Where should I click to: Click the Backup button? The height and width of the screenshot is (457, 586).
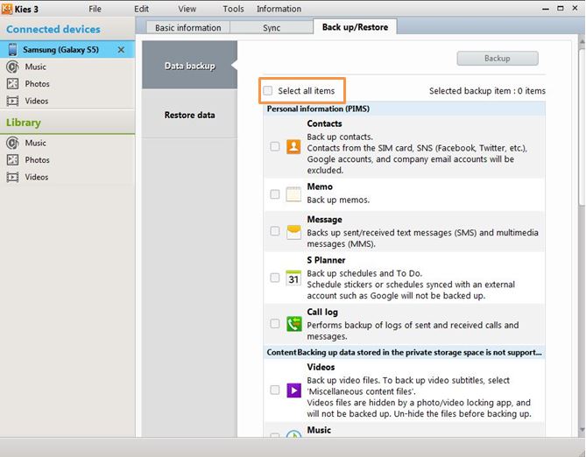click(x=498, y=59)
